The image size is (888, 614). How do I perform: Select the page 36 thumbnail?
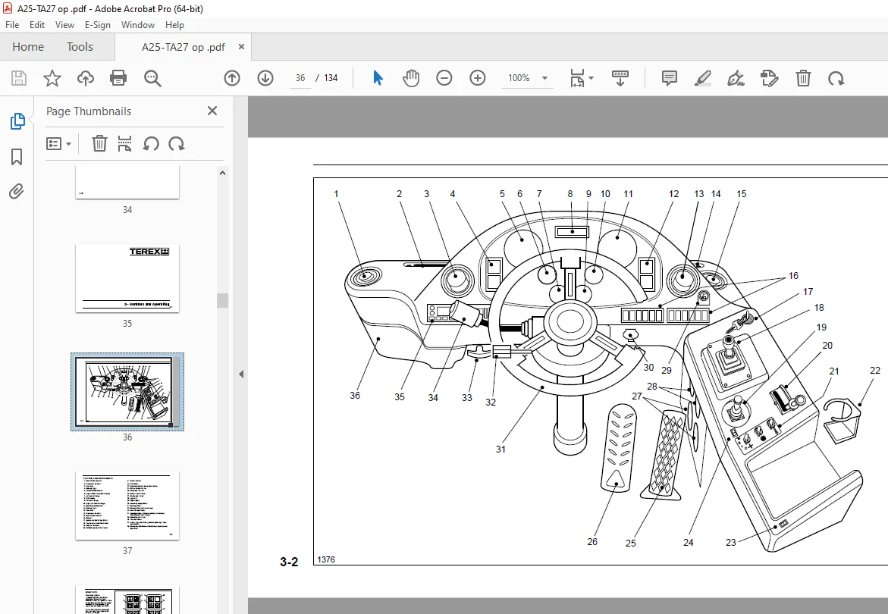127,392
